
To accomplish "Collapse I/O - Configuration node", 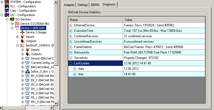I will click(2, 15).
